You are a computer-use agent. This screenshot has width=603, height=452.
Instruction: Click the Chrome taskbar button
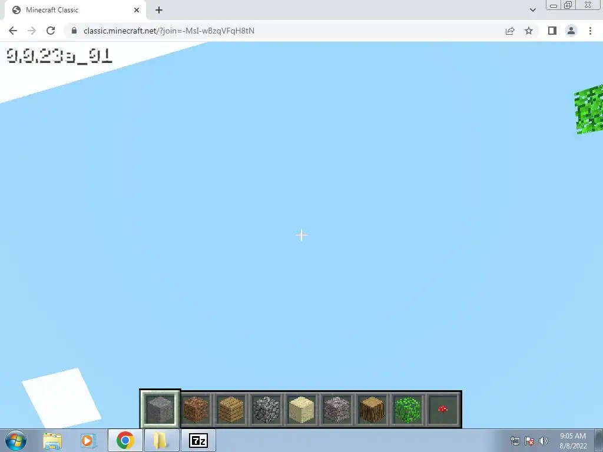click(x=125, y=440)
